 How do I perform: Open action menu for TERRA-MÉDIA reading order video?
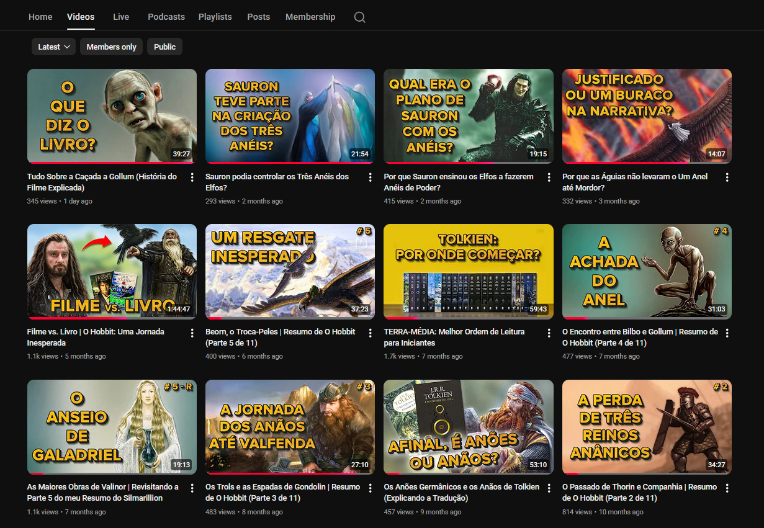(549, 333)
